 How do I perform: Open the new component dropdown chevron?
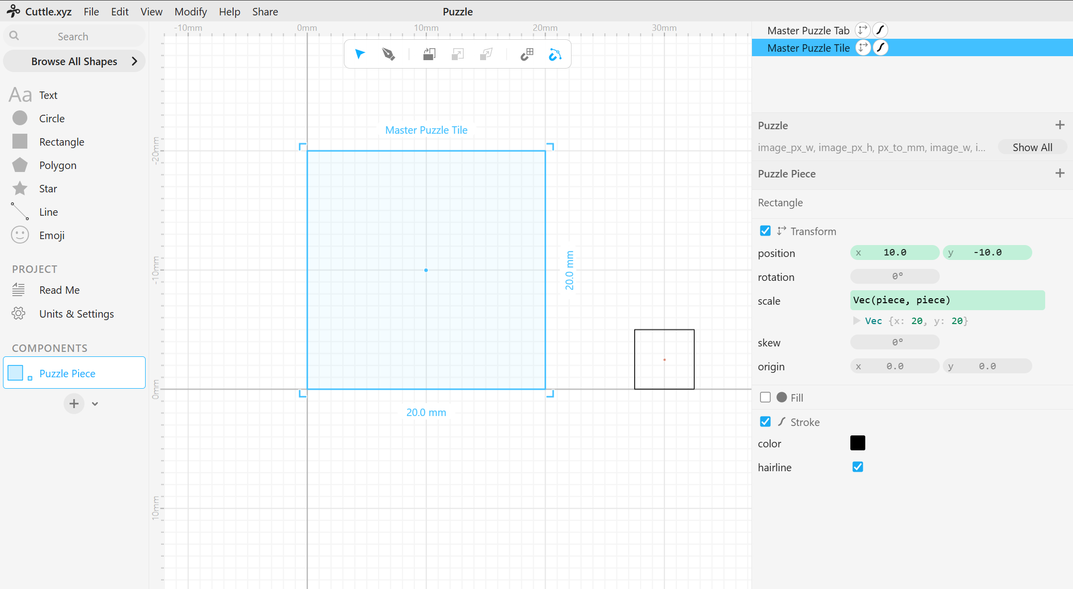(x=95, y=404)
